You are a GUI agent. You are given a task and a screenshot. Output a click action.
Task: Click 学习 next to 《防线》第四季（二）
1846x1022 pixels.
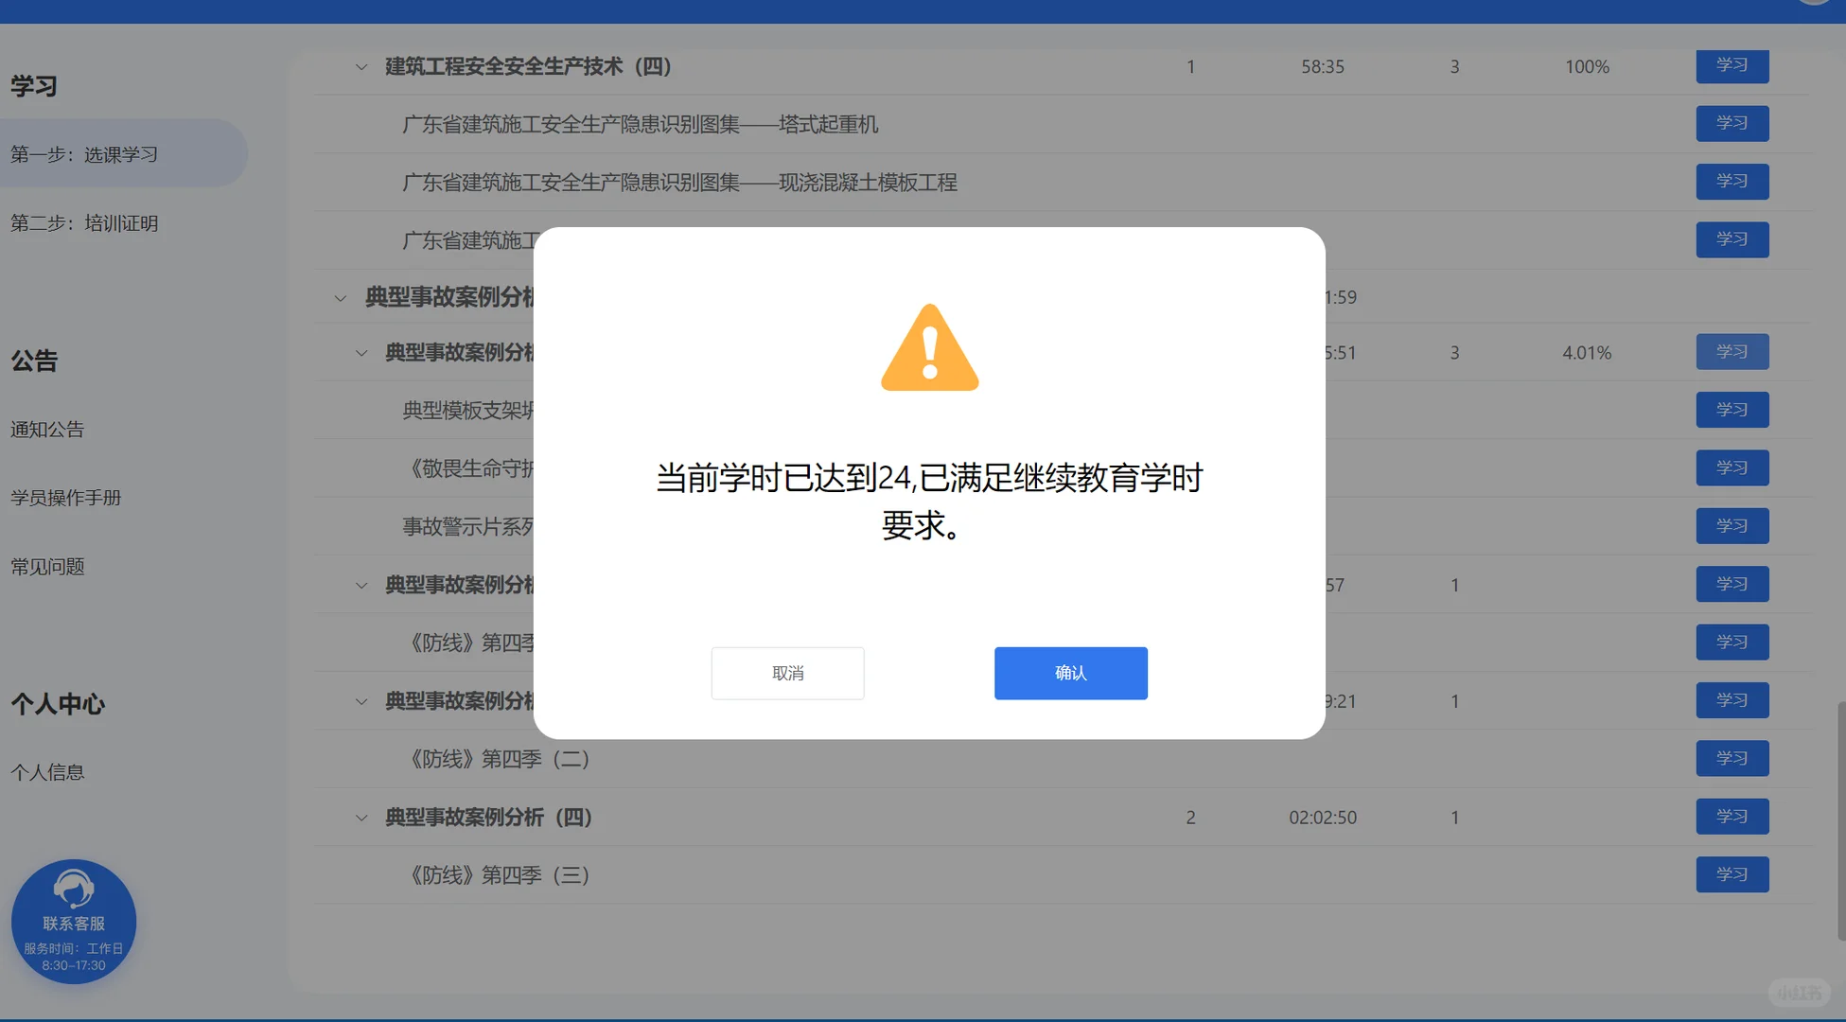(x=1732, y=757)
